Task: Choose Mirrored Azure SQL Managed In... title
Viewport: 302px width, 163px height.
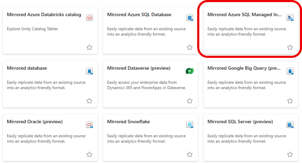Action: point(244,15)
